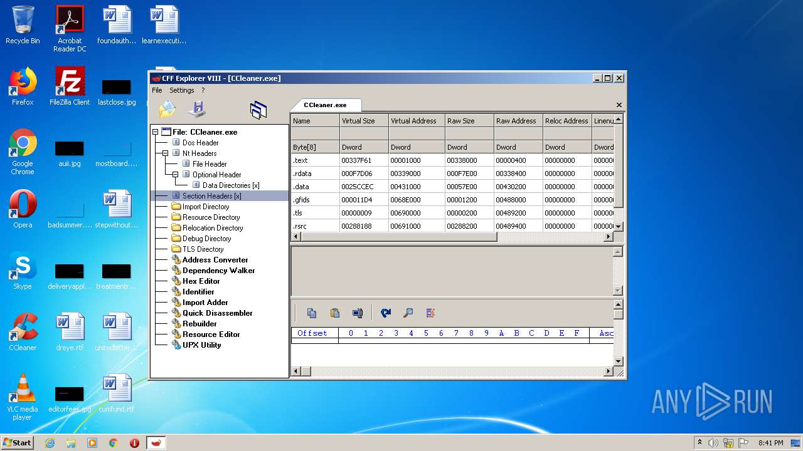Open Hex Editor tool
Screen dimensions: 803x451
tap(201, 281)
